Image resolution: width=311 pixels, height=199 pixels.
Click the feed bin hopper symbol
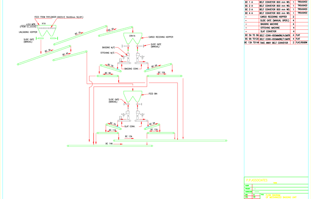132,97
